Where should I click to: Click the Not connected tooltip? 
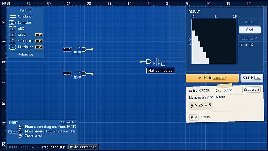tap(160, 71)
